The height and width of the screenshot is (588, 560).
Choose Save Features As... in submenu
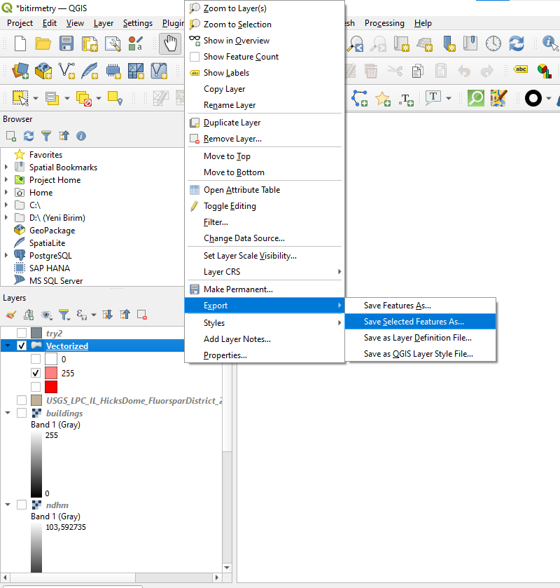(x=420, y=306)
